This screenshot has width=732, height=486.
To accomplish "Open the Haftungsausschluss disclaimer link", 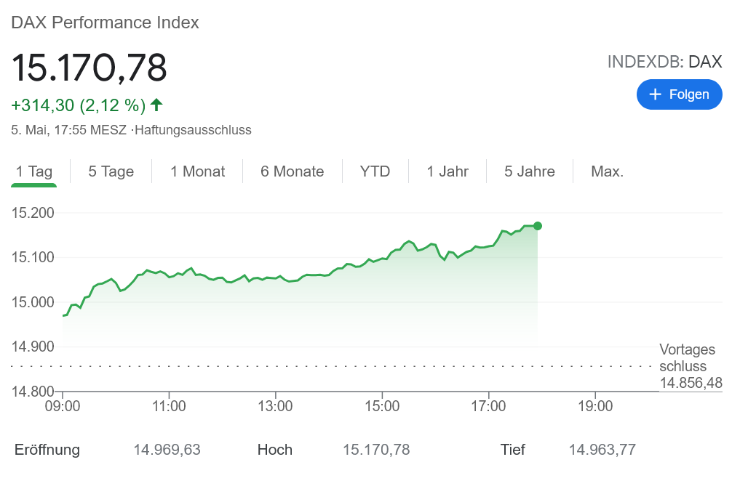I will [193, 131].
